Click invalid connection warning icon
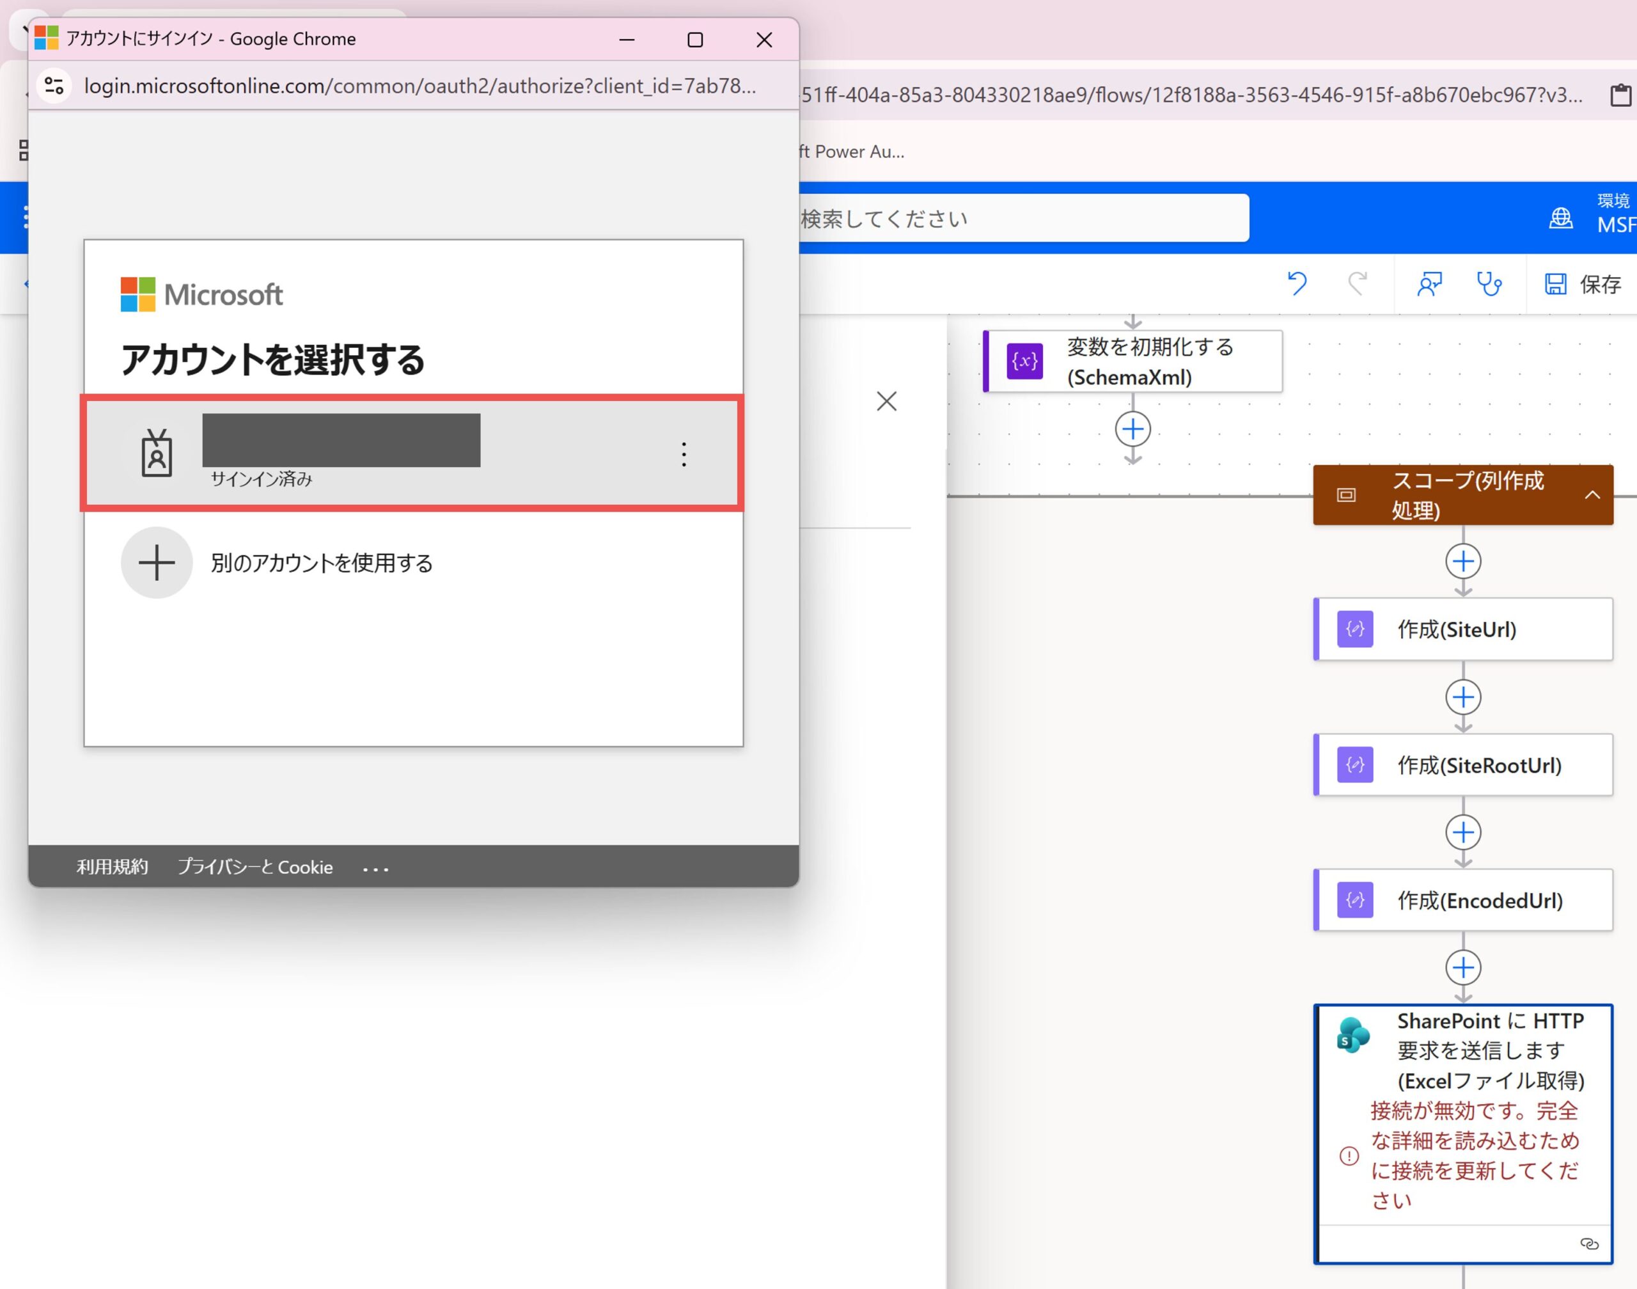The height and width of the screenshot is (1289, 1637). click(1349, 1155)
